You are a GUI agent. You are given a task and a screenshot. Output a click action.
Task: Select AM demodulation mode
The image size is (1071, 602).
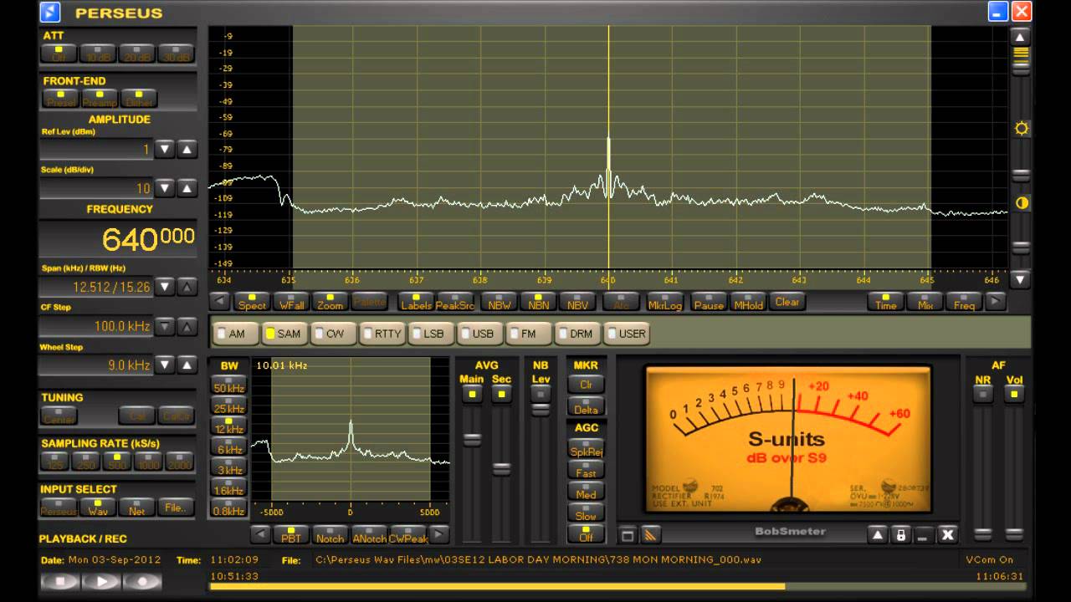pyautogui.click(x=236, y=333)
